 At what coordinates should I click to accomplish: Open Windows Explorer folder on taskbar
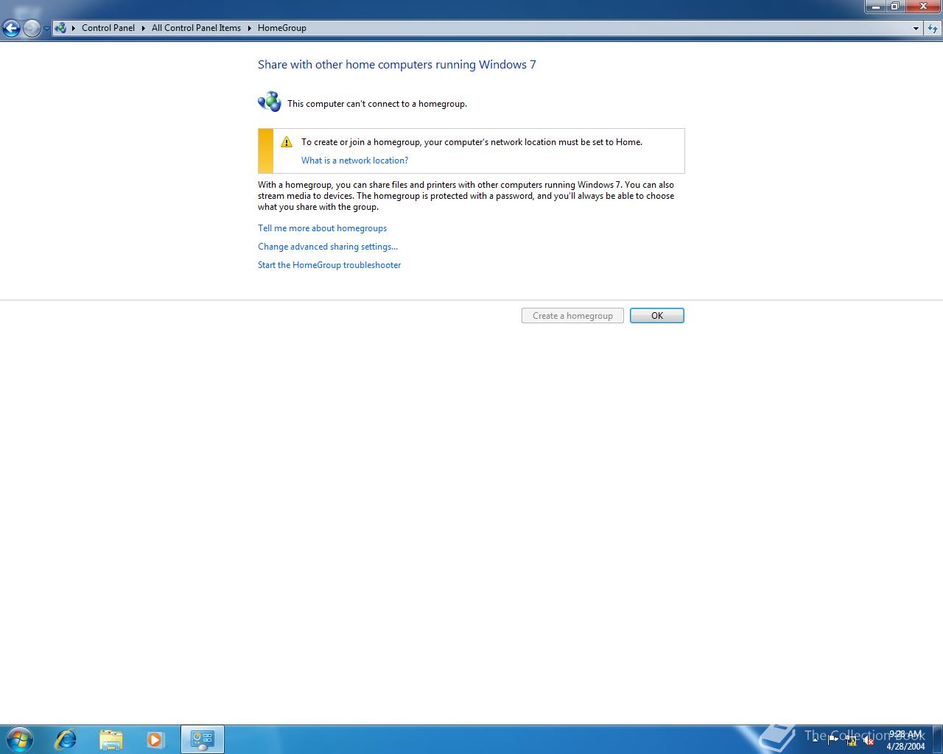(111, 739)
